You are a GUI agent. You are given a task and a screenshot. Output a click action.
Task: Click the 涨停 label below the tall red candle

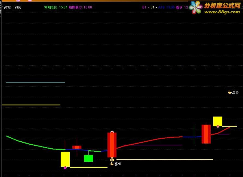(x=118, y=164)
